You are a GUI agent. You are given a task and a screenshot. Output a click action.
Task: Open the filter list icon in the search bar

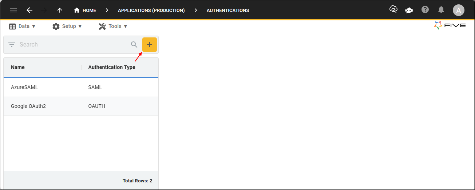12,45
